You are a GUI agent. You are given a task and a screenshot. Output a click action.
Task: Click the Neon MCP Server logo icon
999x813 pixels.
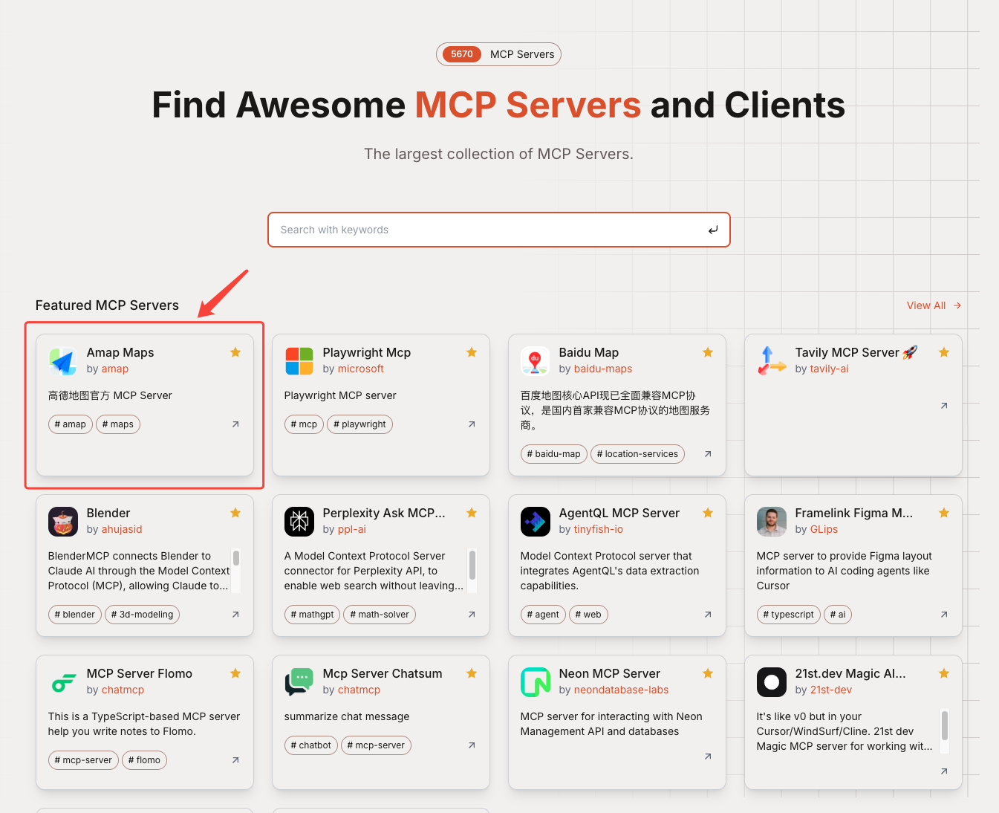click(x=536, y=682)
